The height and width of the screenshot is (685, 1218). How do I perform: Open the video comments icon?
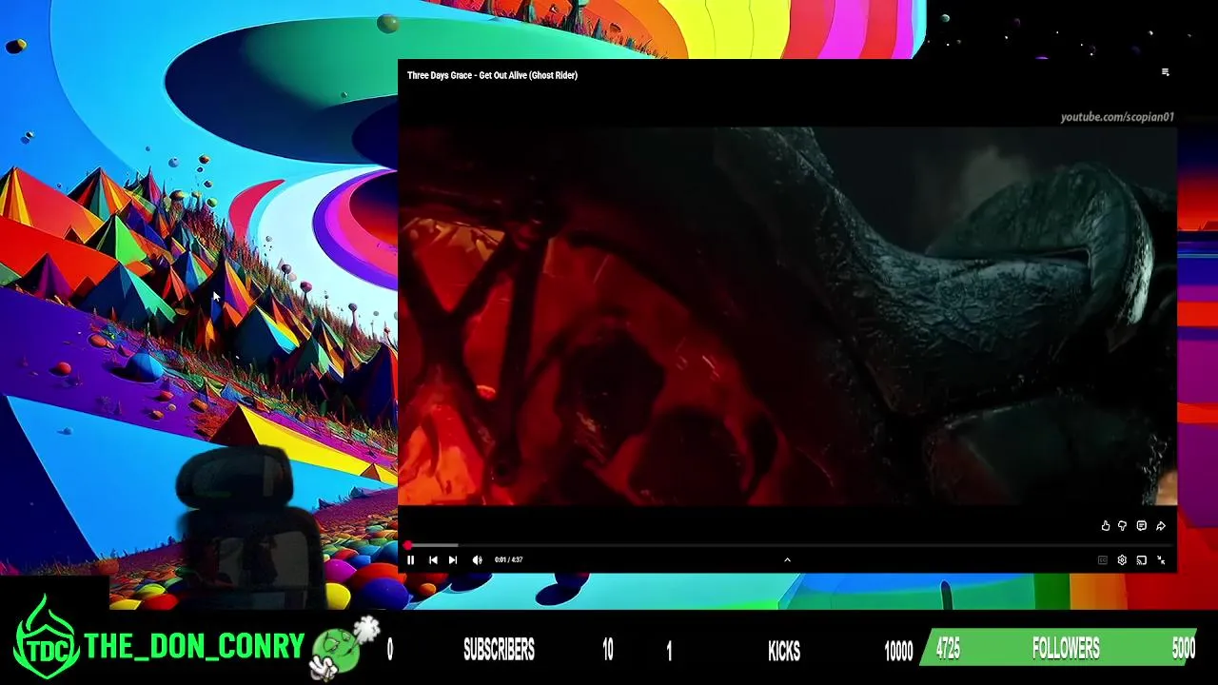coord(1142,526)
